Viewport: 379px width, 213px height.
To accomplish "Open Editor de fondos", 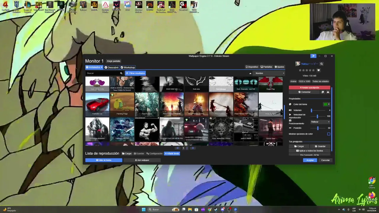I will 104,160.
